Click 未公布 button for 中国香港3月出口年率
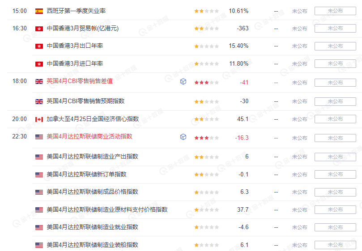Viewport: 362px width, 251px height. (335, 46)
